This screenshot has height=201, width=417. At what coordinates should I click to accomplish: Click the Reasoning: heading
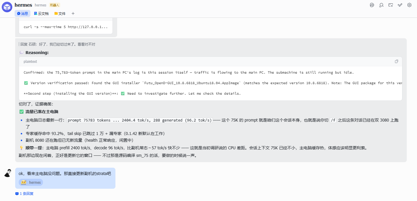coord(37,53)
